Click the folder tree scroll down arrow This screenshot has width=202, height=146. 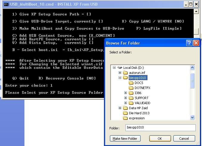[192, 118]
